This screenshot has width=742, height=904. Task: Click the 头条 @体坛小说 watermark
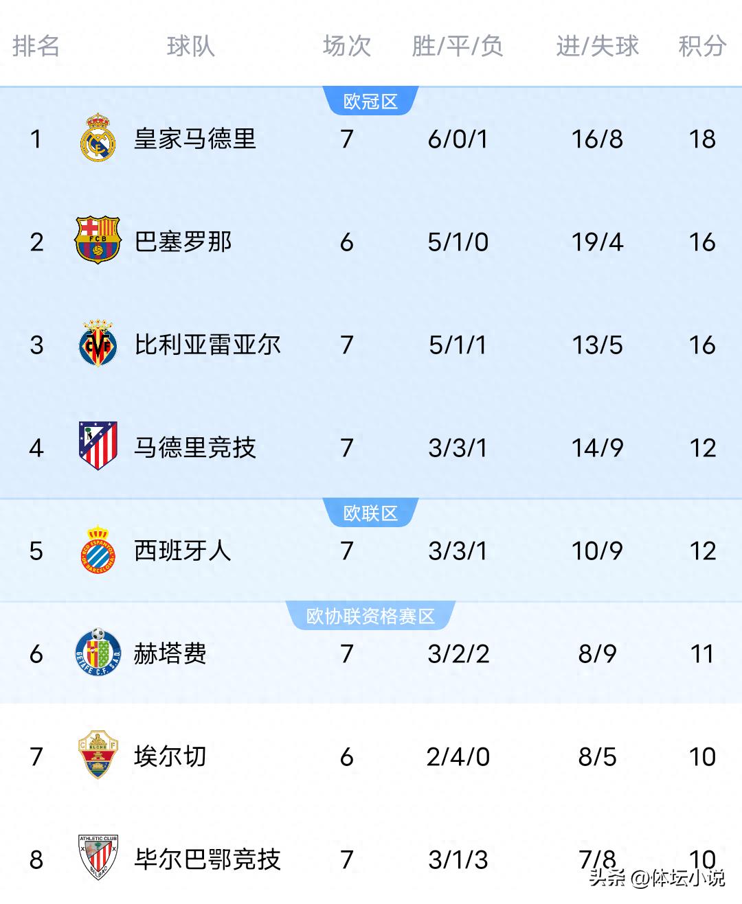coord(656,878)
